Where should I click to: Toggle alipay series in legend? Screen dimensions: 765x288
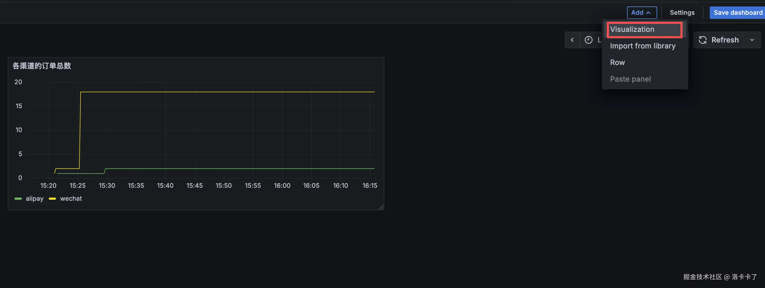[x=34, y=198]
